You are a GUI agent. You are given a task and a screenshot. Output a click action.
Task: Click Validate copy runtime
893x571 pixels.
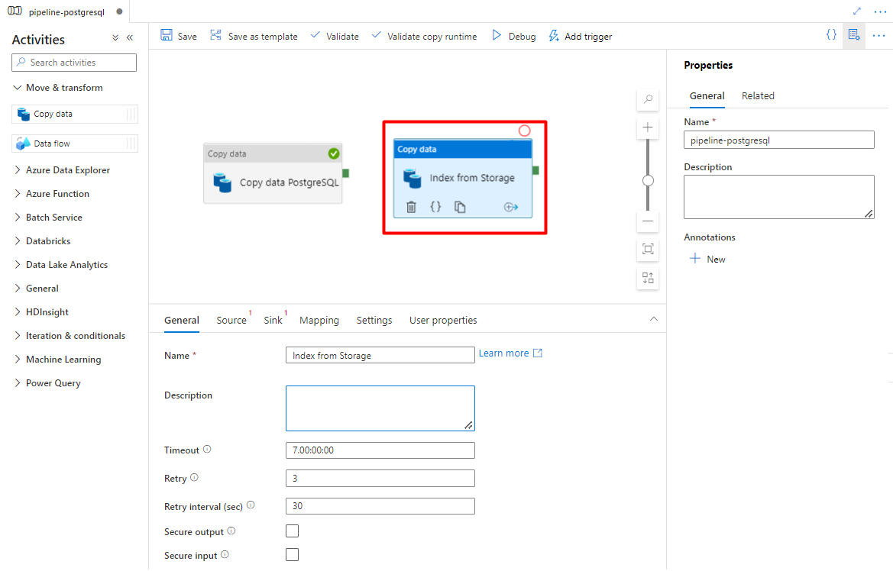click(x=424, y=36)
